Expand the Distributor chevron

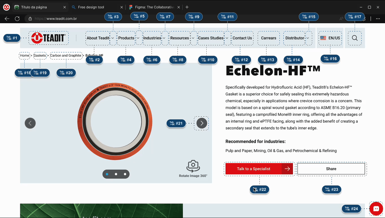point(308,38)
